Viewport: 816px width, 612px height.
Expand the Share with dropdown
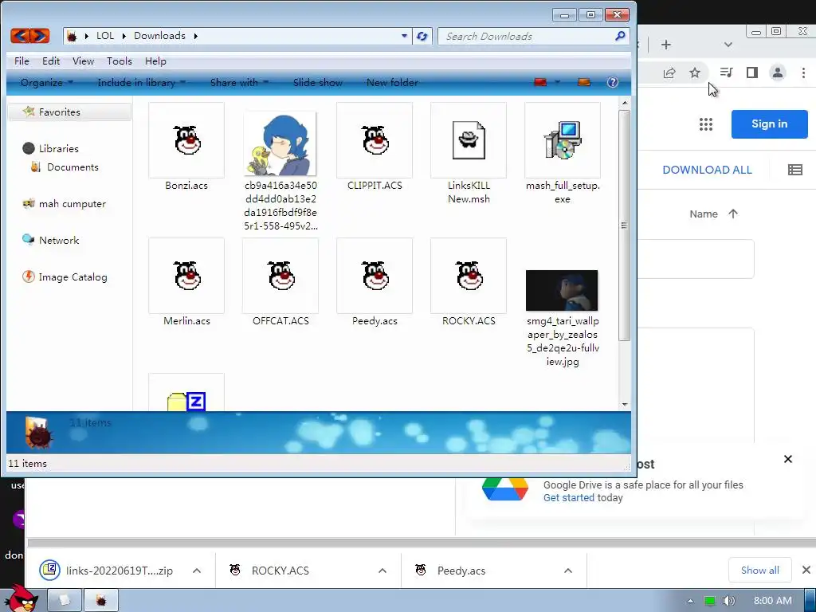pyautogui.click(x=239, y=82)
